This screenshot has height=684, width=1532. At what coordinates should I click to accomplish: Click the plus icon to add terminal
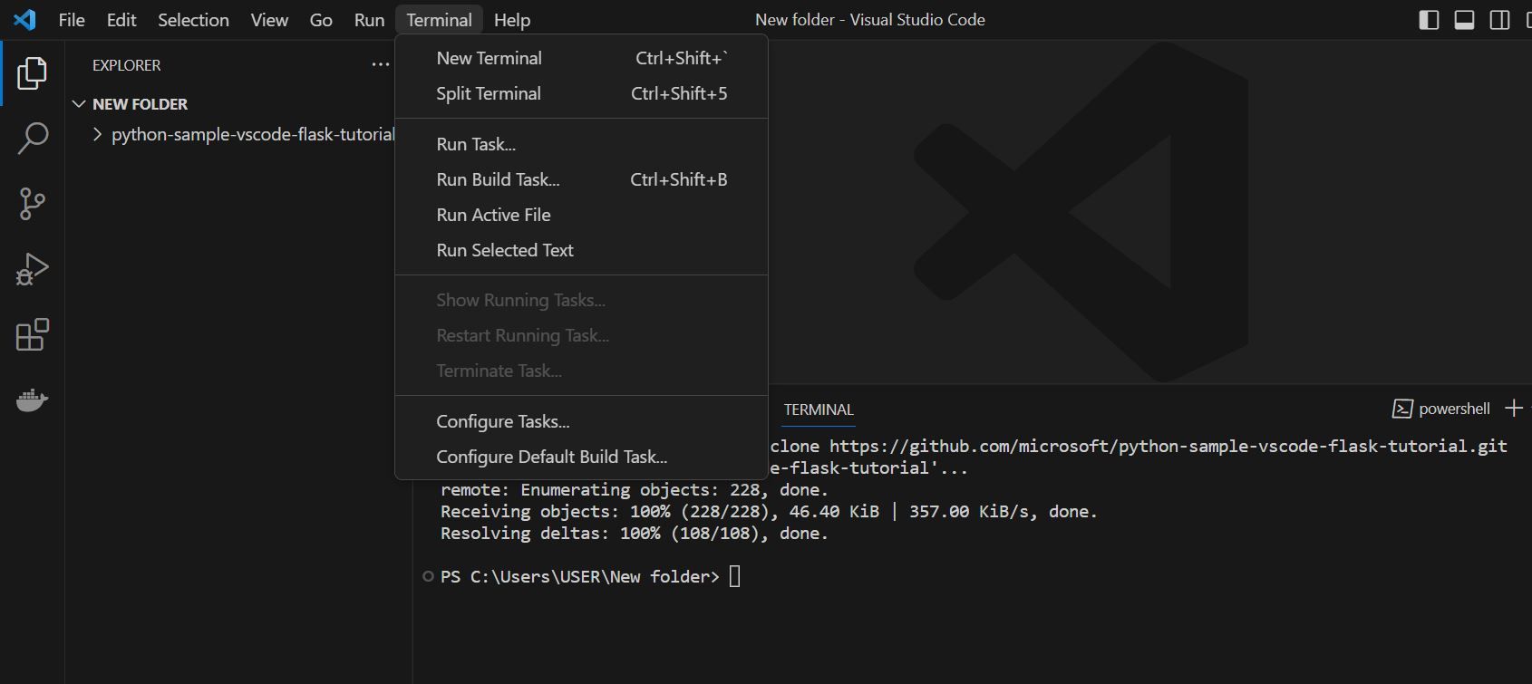[1513, 409]
